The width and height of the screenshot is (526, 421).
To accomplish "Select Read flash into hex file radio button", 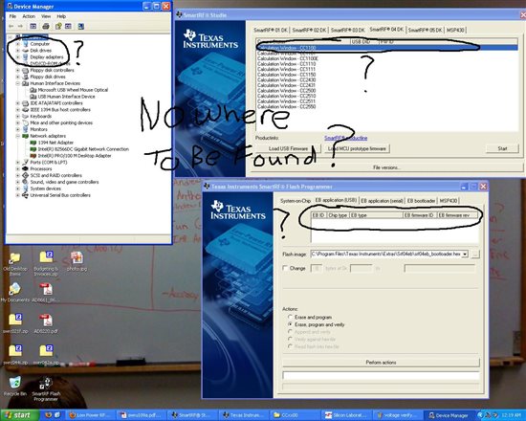I will [290, 346].
